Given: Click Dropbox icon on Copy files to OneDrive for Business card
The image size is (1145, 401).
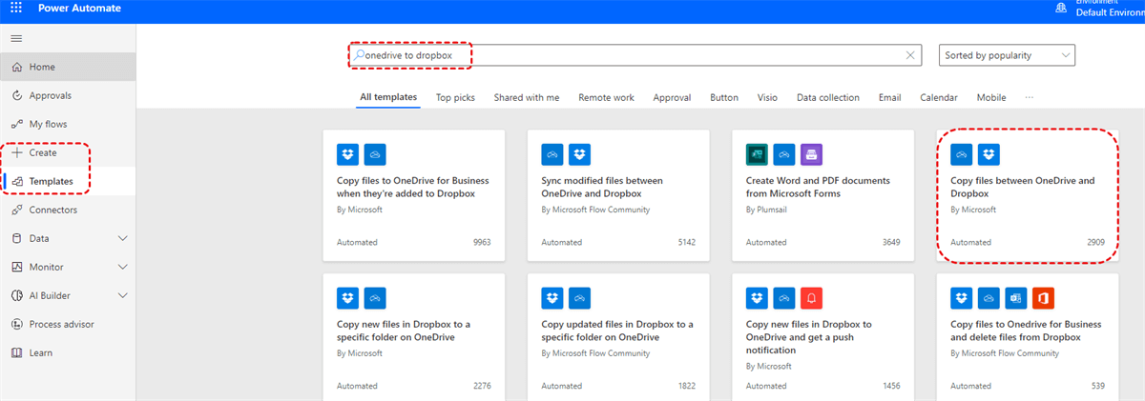Looking at the screenshot, I should click(347, 152).
